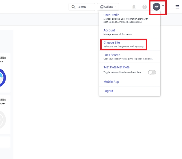Open the list view icon at top right
Screen dimensions: 182x159
pyautogui.click(x=177, y=7)
